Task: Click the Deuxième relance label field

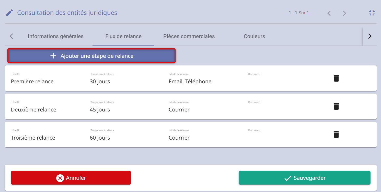Action: click(33, 110)
